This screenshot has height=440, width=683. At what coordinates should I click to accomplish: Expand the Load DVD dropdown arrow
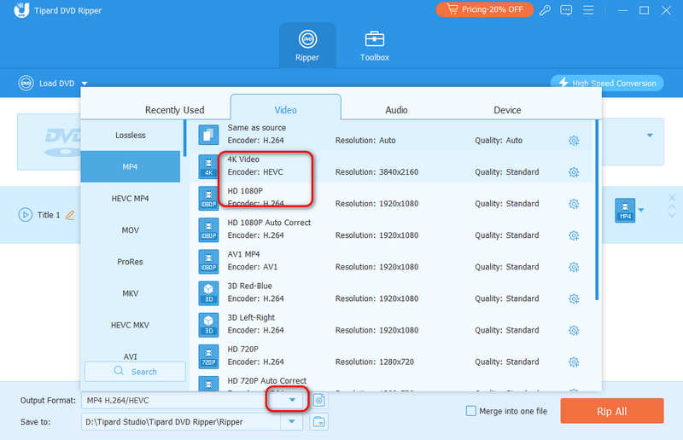click(85, 84)
